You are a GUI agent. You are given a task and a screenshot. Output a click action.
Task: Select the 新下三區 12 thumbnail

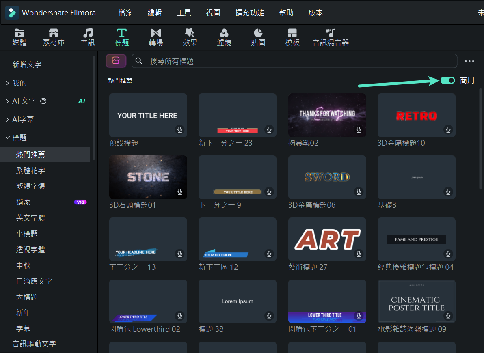pos(238,239)
